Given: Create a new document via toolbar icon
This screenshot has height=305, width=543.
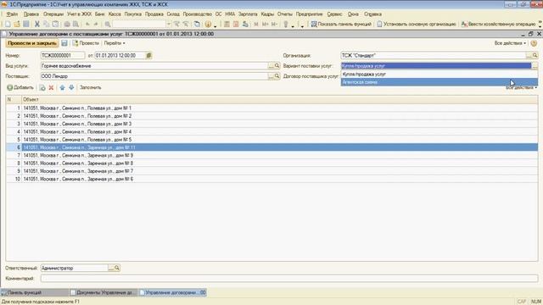Looking at the screenshot, I should pyautogui.click(x=8, y=25).
